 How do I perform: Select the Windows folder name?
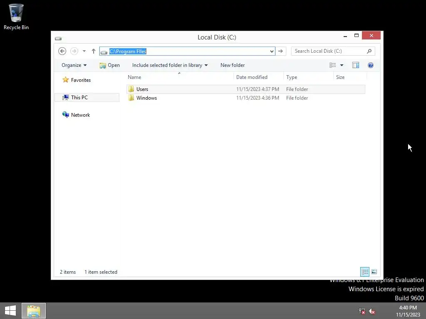[146, 98]
